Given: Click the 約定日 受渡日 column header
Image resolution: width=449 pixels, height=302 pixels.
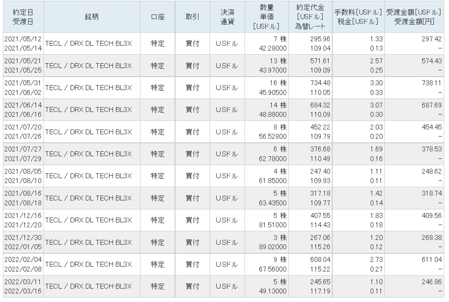Looking at the screenshot, I should pos(23,17).
